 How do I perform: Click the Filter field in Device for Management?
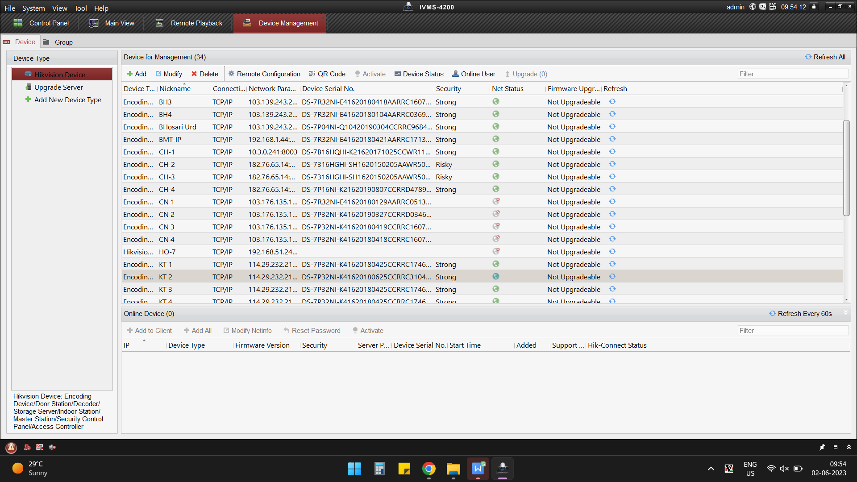tap(793, 74)
